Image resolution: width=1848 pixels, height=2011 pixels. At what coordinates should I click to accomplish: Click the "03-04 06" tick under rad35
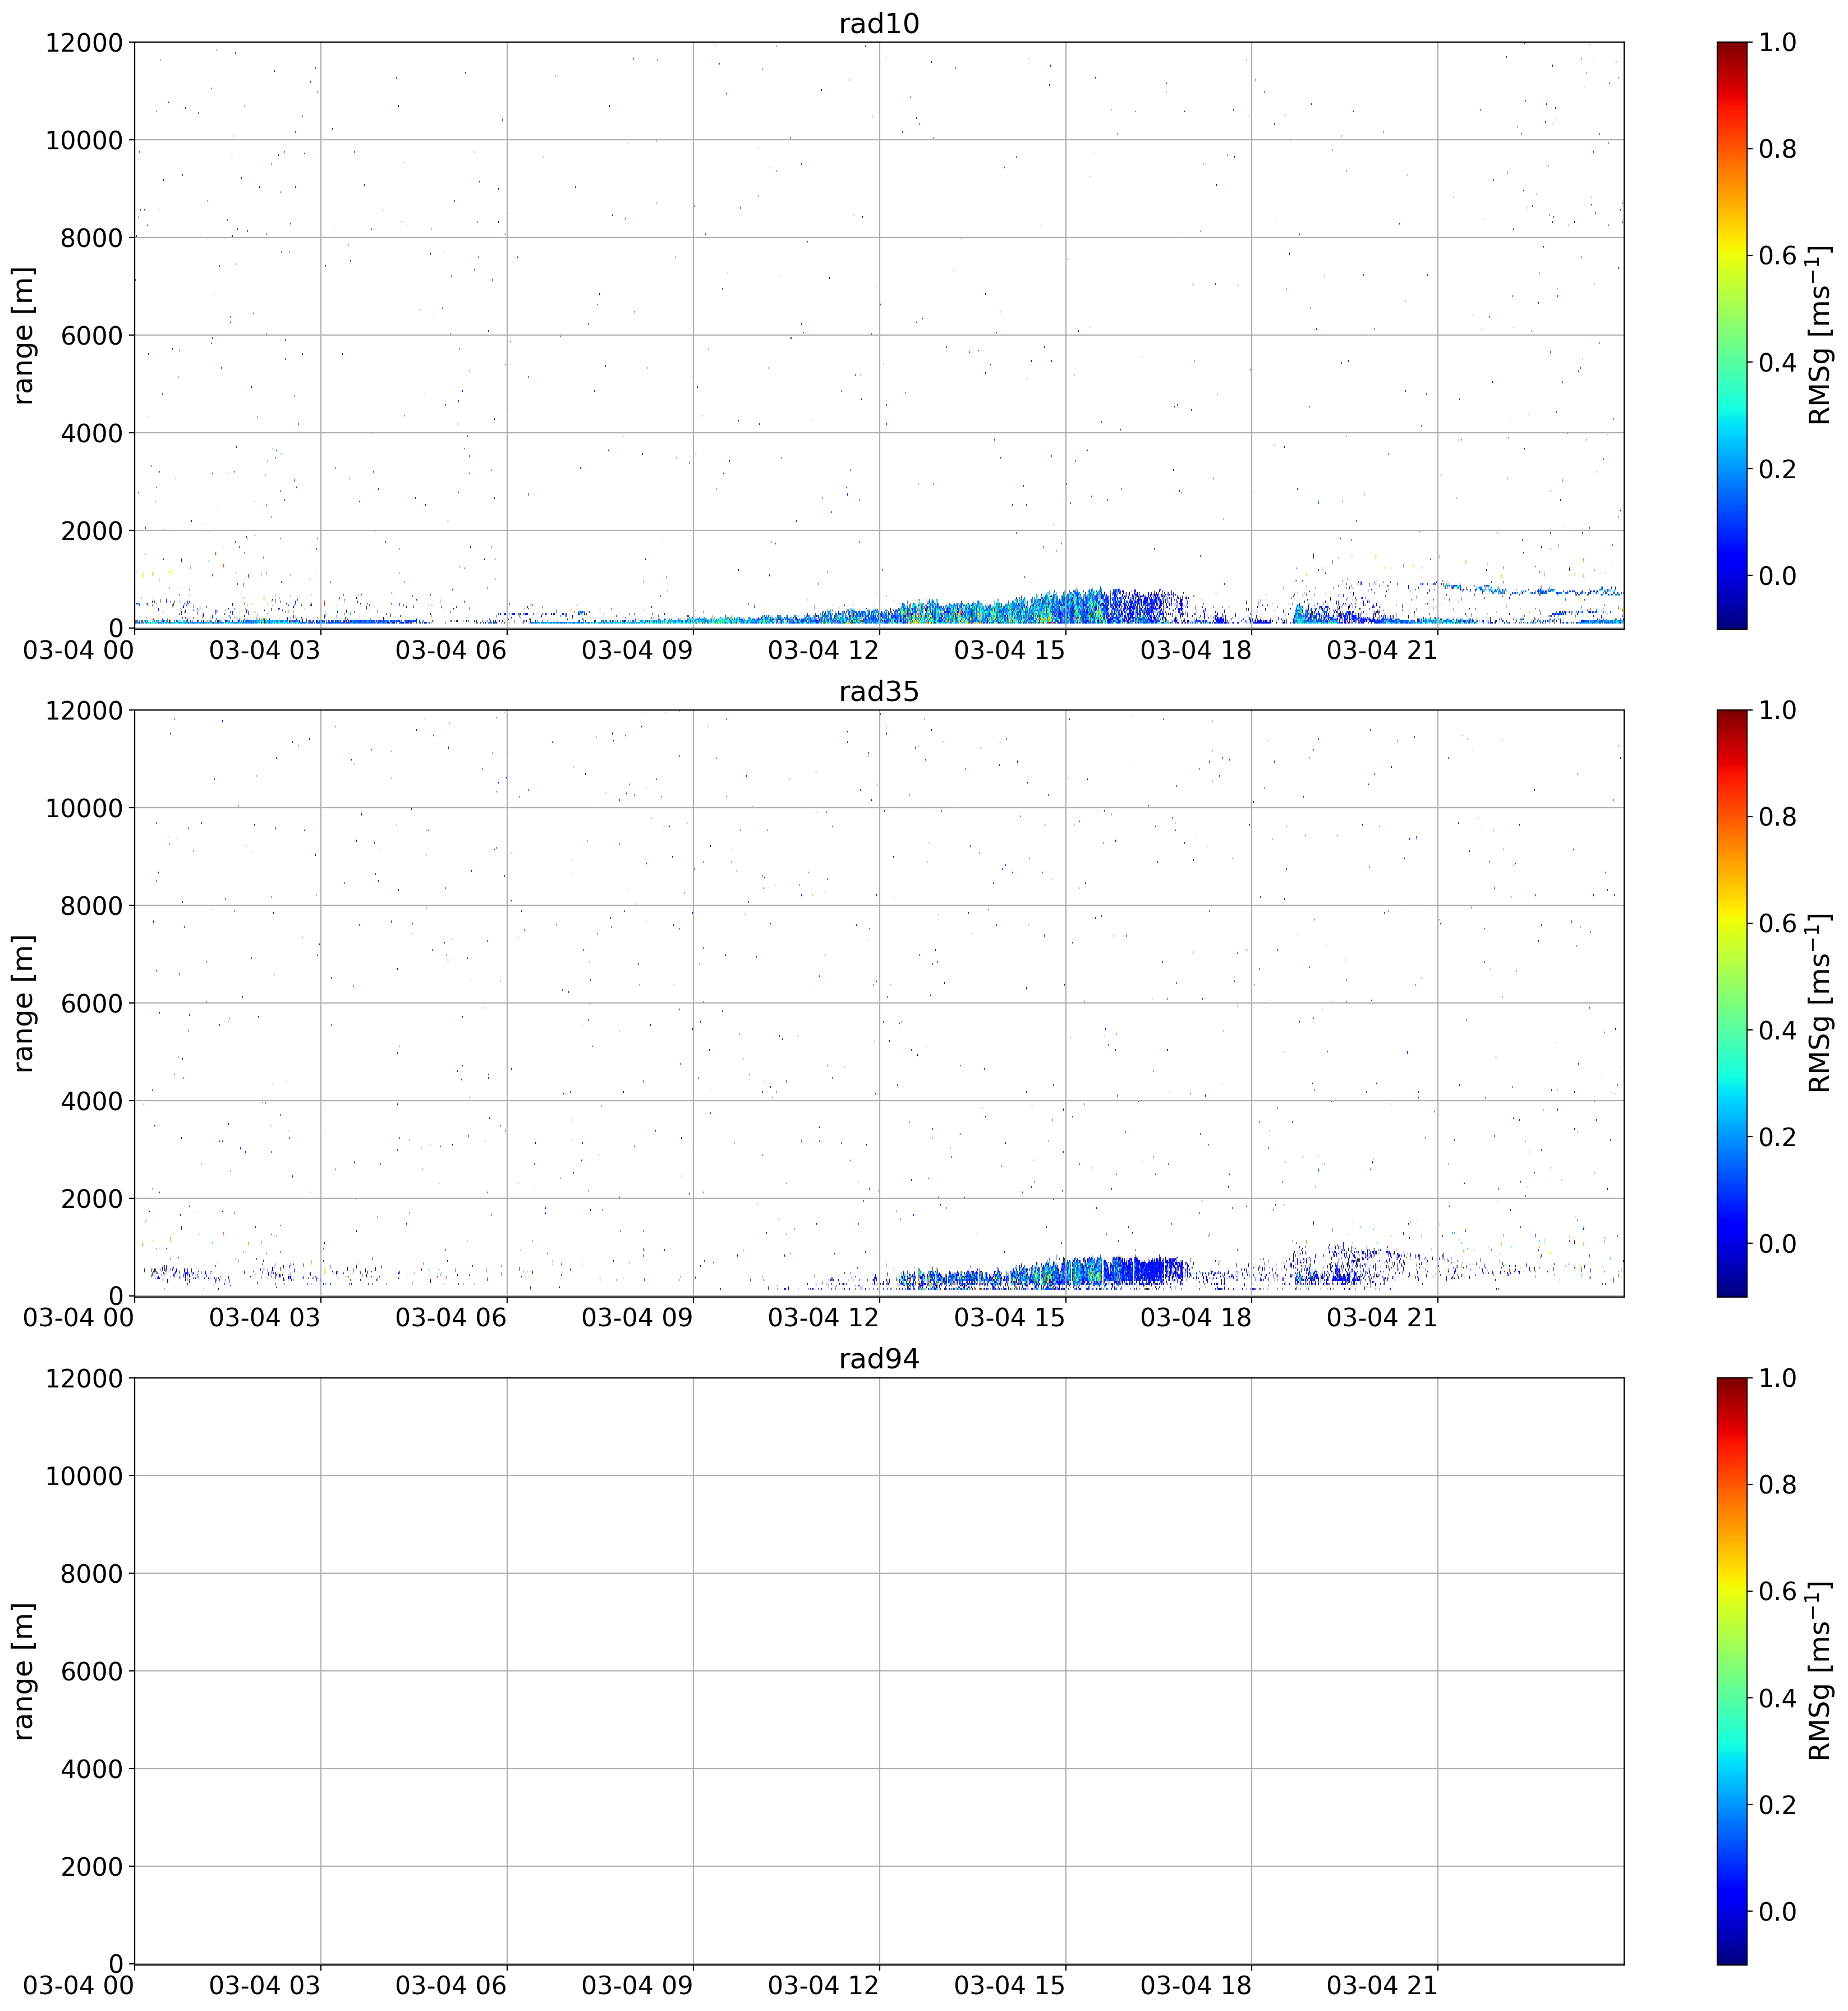[451, 1318]
